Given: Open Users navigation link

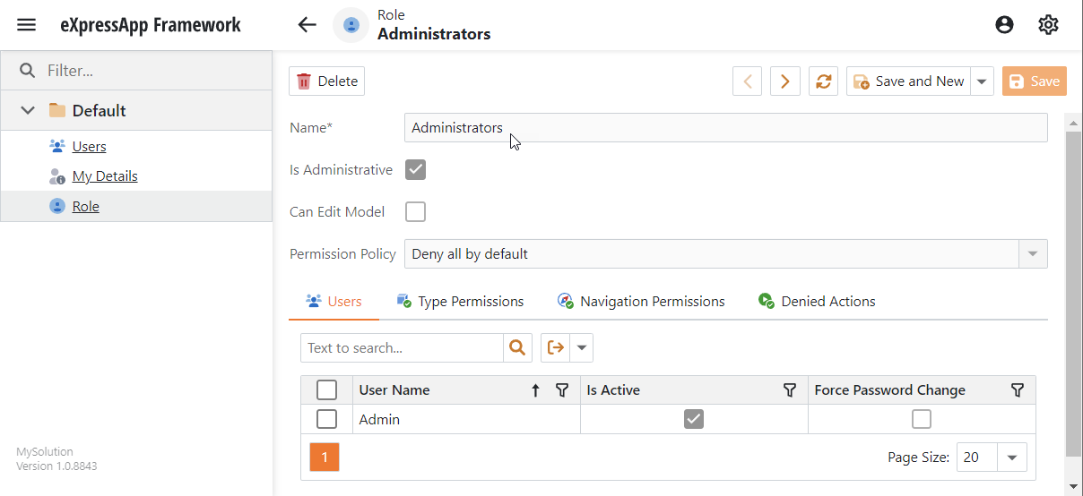Looking at the screenshot, I should tap(89, 146).
